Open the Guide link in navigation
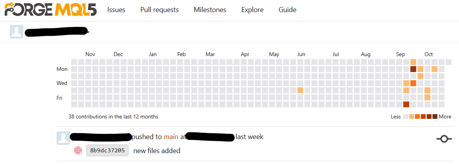 pyautogui.click(x=288, y=10)
